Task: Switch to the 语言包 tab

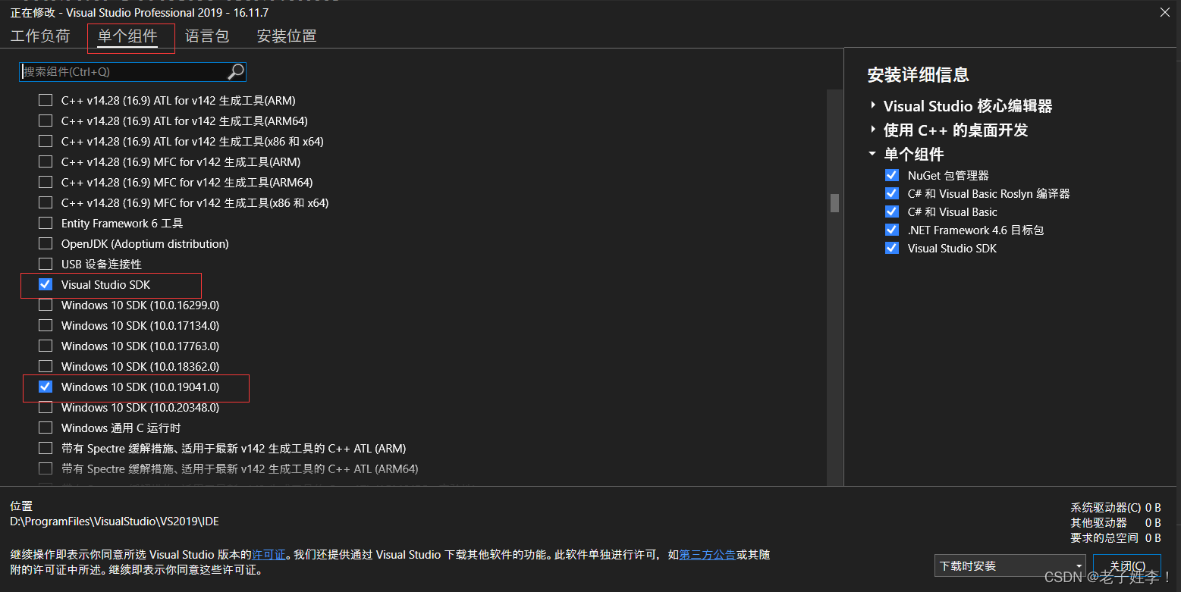Action: pyautogui.click(x=207, y=36)
